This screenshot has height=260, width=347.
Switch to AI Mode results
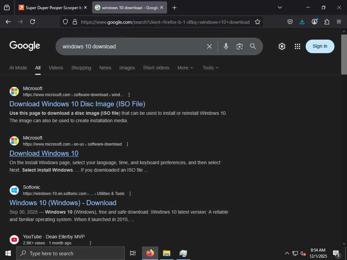tap(18, 68)
